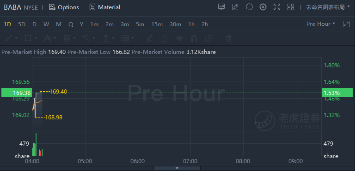This screenshot has height=171, width=355.
Task: Open the 未命名图表布局 layout dropdown
Action: tap(328, 7)
